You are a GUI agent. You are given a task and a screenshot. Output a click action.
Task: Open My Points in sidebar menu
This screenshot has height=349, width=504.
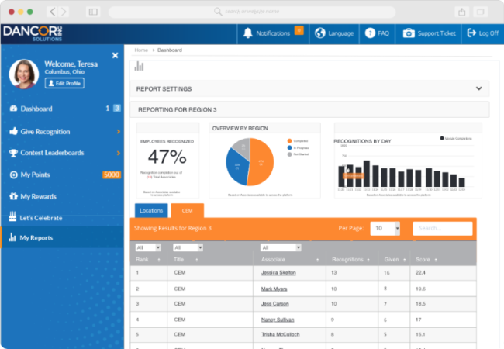(x=36, y=174)
